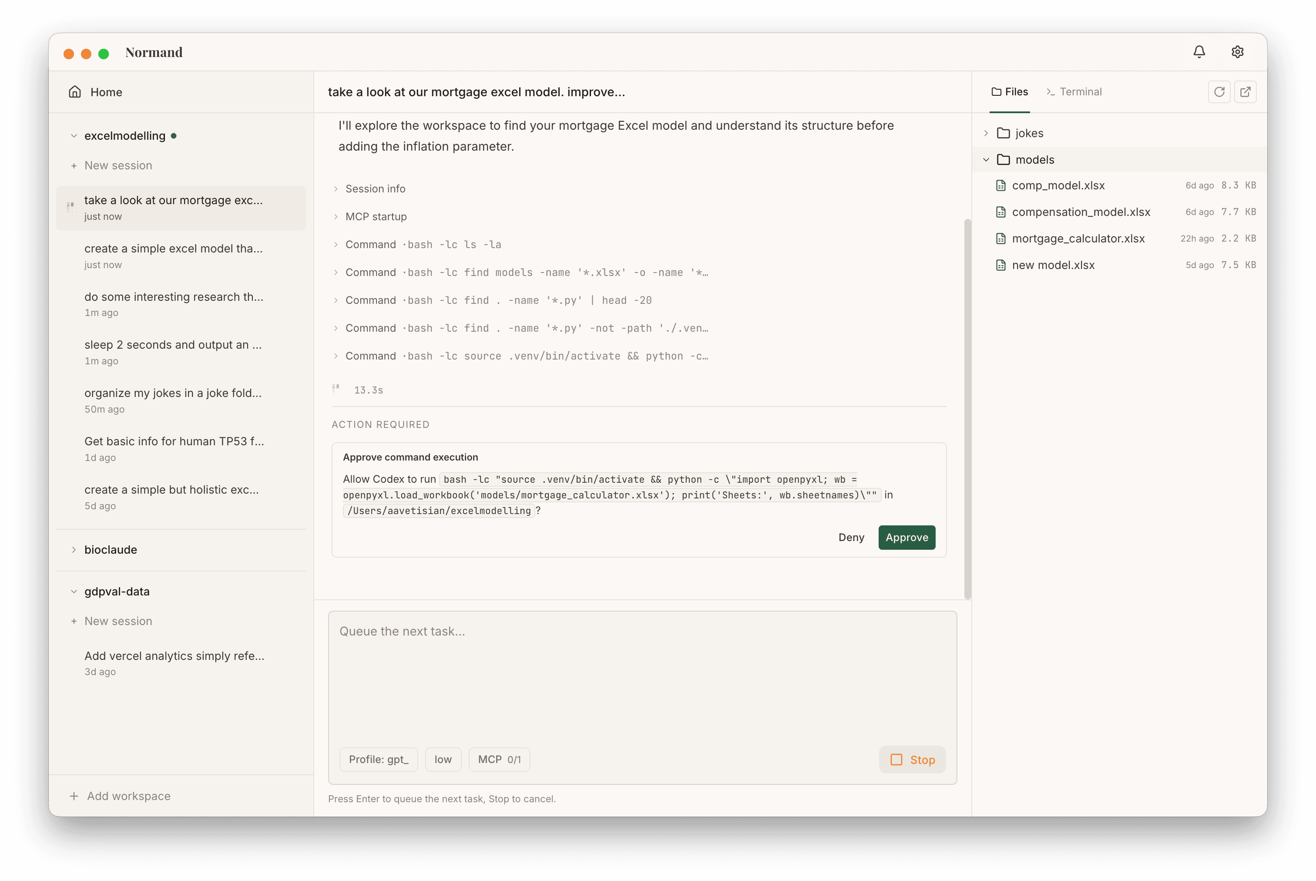The height and width of the screenshot is (881, 1316).
Task: Click the session agent icon next to 13.3s
Action: pos(336,388)
